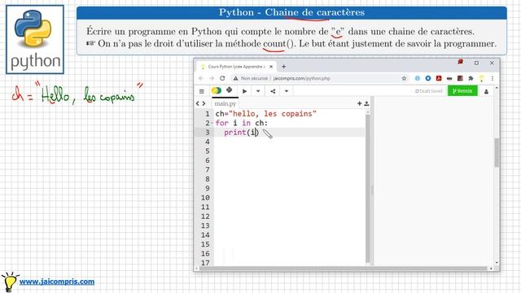The width and height of the screenshot is (521, 293).
Task: Upload a file with the upload icon
Action: (366, 103)
